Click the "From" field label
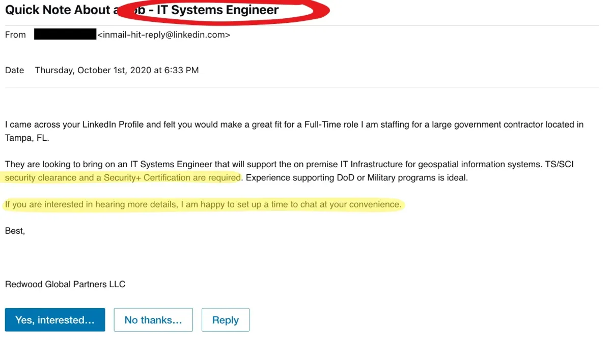 15,35
